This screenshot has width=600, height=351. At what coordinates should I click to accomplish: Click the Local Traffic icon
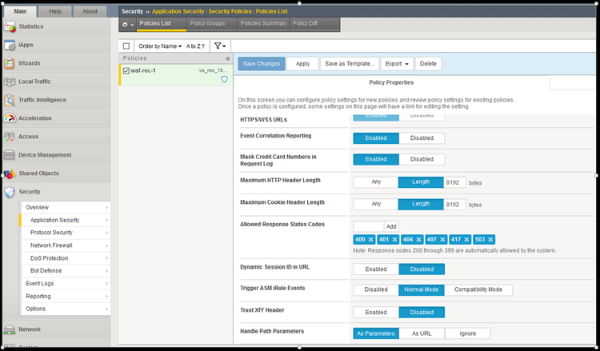tap(10, 82)
